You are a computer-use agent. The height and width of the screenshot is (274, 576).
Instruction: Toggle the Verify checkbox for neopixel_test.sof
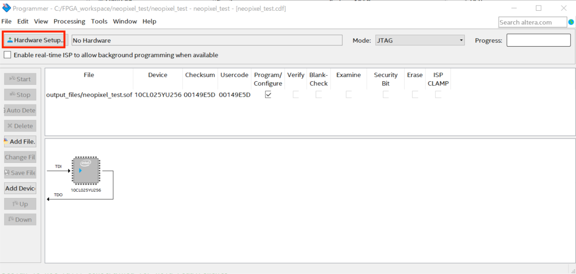(296, 95)
